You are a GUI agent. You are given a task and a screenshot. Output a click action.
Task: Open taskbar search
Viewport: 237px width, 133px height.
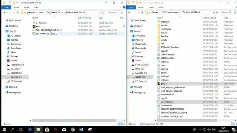click(x=13, y=130)
